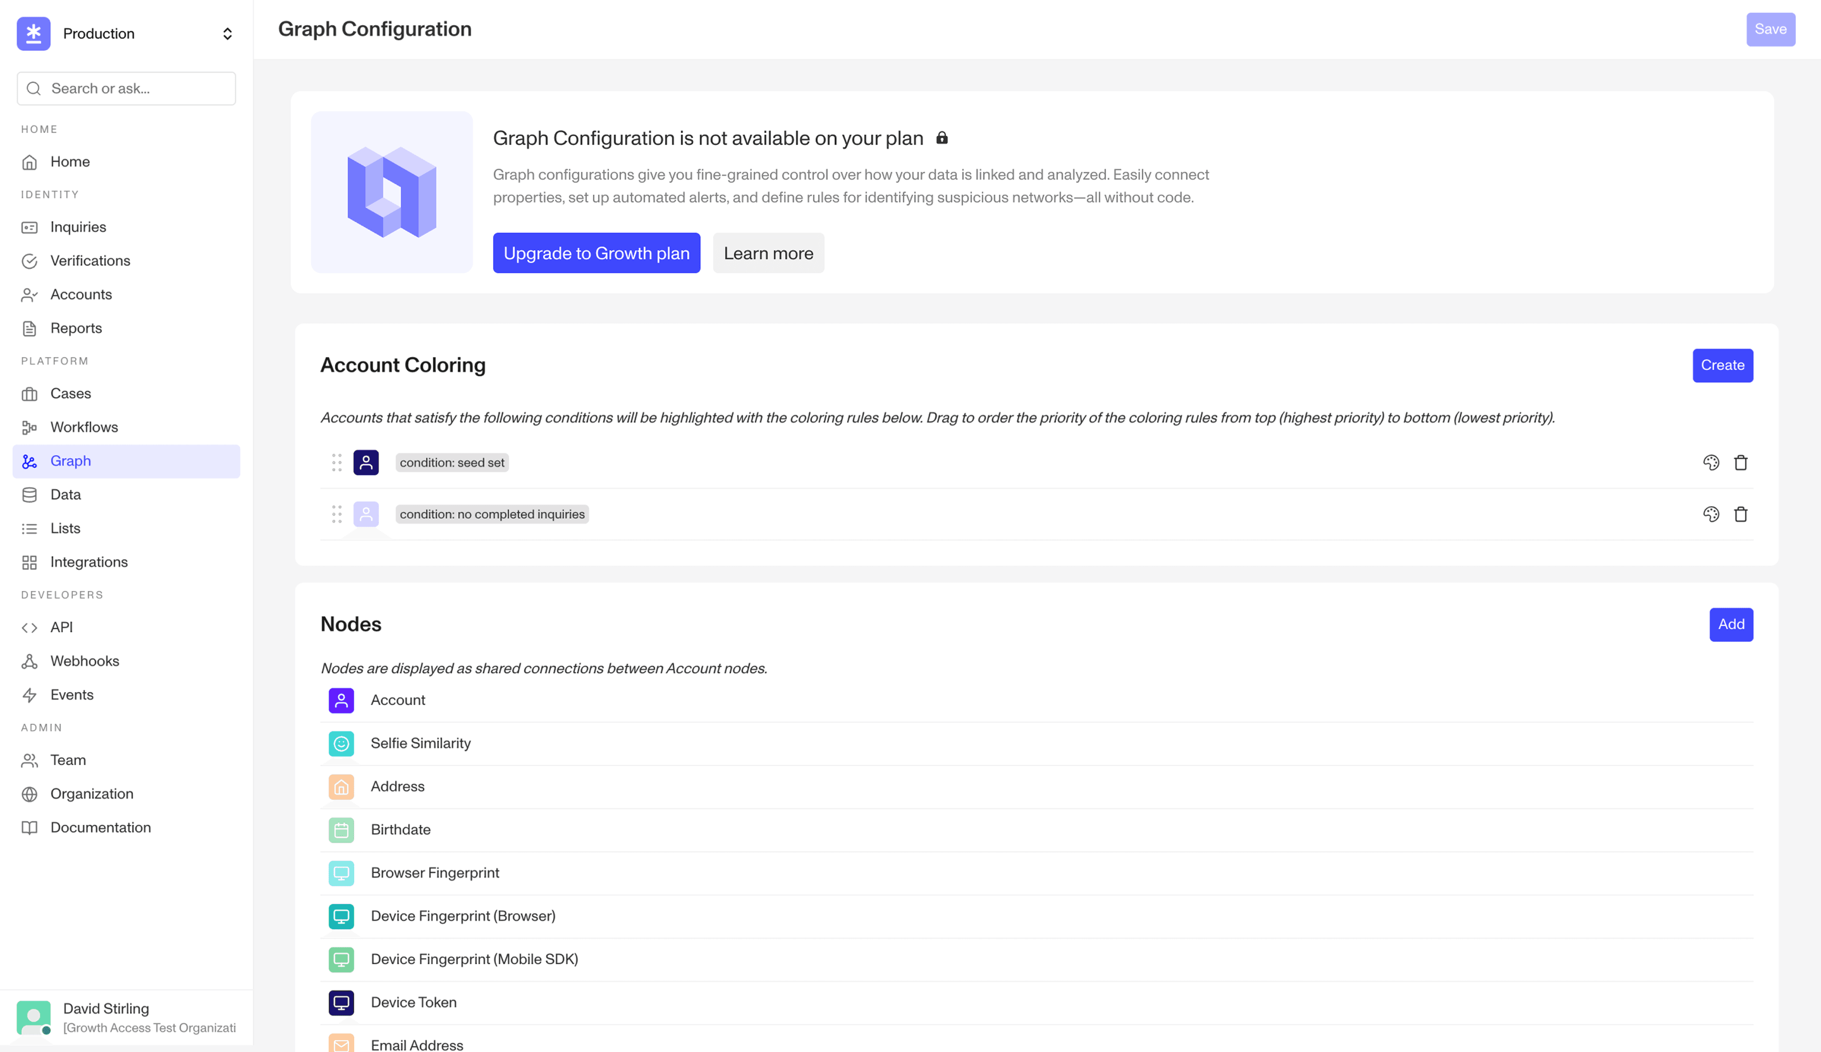Click the Browser Fingerprint node icon

pos(341,873)
